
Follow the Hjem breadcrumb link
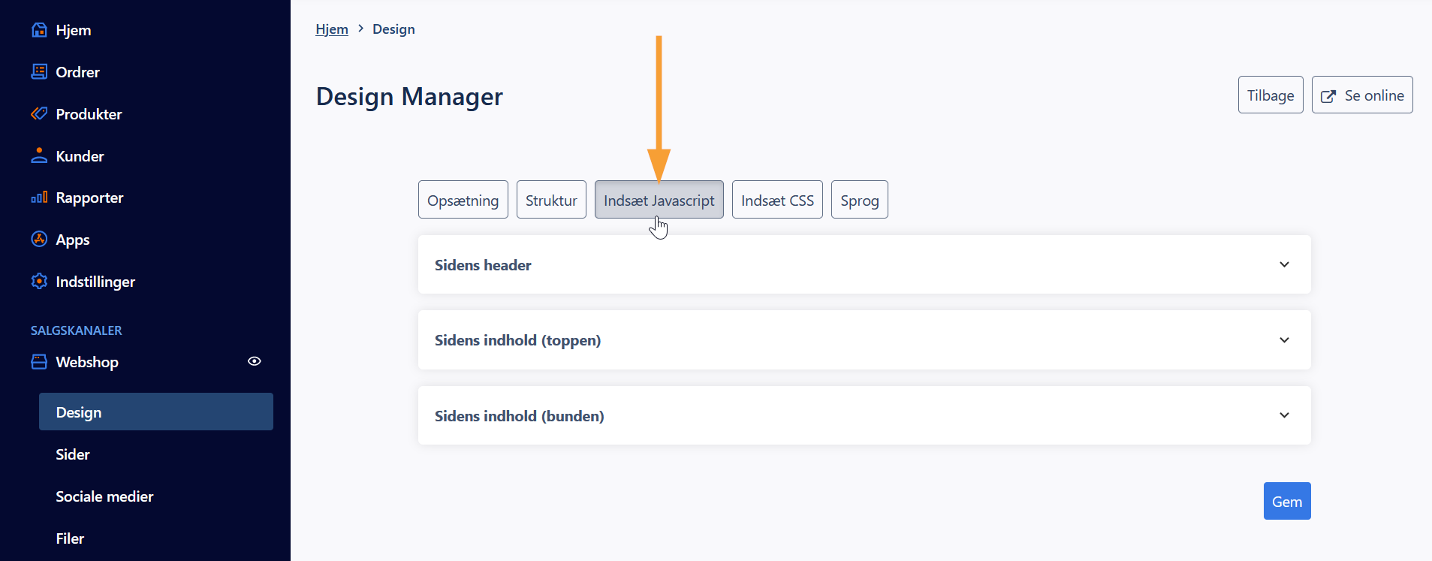click(x=332, y=29)
